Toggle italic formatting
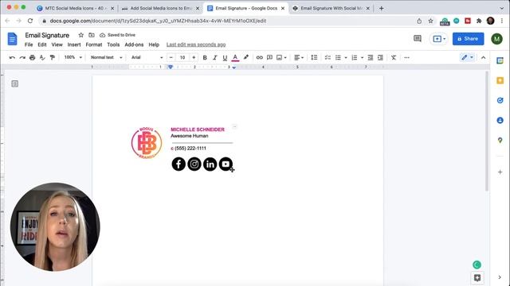510x286 pixels. click(214, 58)
